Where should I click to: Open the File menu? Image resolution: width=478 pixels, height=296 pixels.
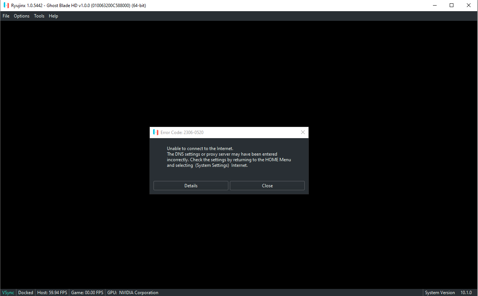[6, 16]
